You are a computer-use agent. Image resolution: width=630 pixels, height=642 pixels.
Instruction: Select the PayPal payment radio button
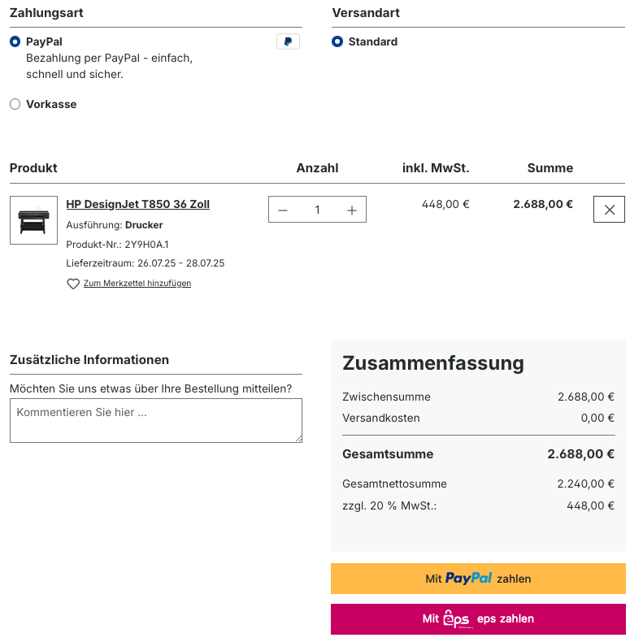[15, 41]
